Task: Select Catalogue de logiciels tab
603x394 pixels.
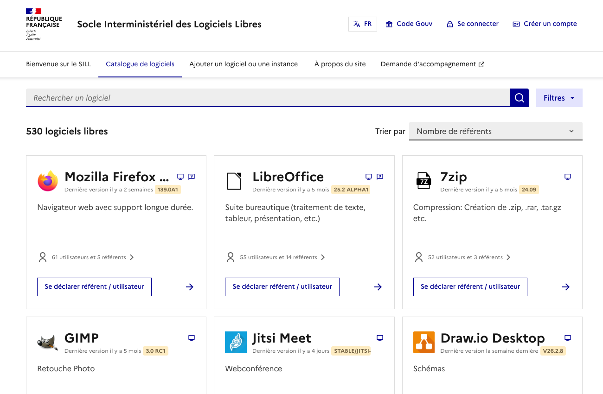Action: [140, 64]
